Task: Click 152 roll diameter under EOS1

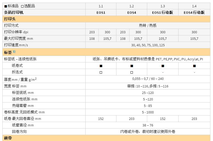Action: (101, 119)
